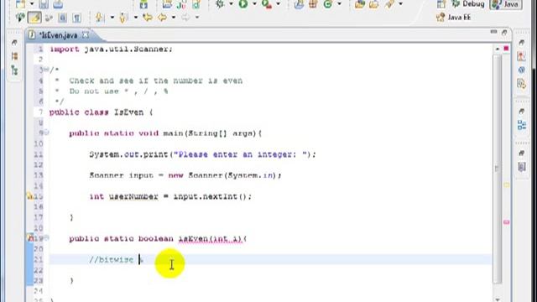Save the file with the floppy disk icon
The image size is (537, 302).
click(44, 4)
